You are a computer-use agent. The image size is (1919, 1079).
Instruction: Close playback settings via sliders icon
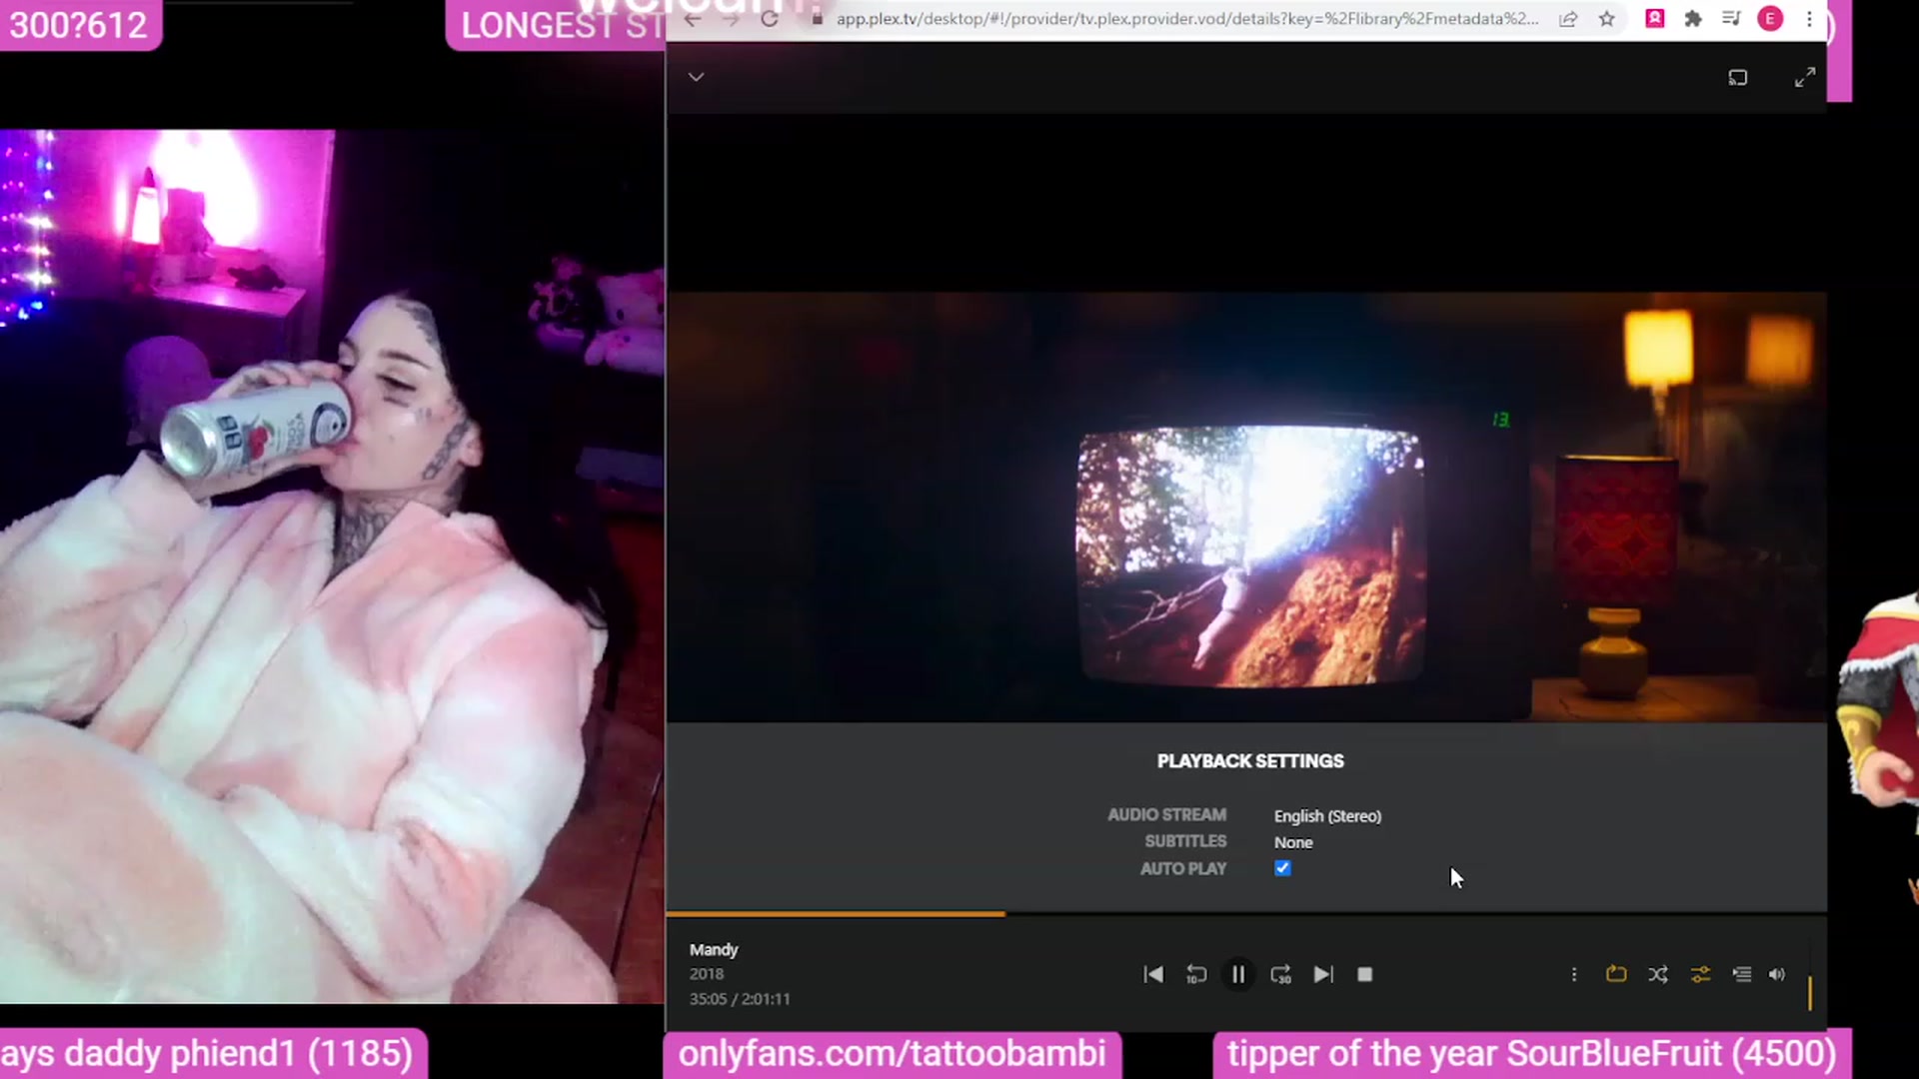(1699, 974)
